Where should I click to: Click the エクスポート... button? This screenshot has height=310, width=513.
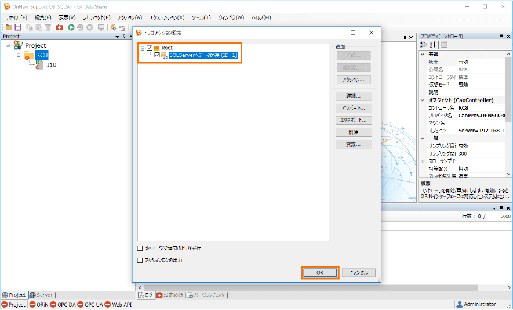coord(353,120)
